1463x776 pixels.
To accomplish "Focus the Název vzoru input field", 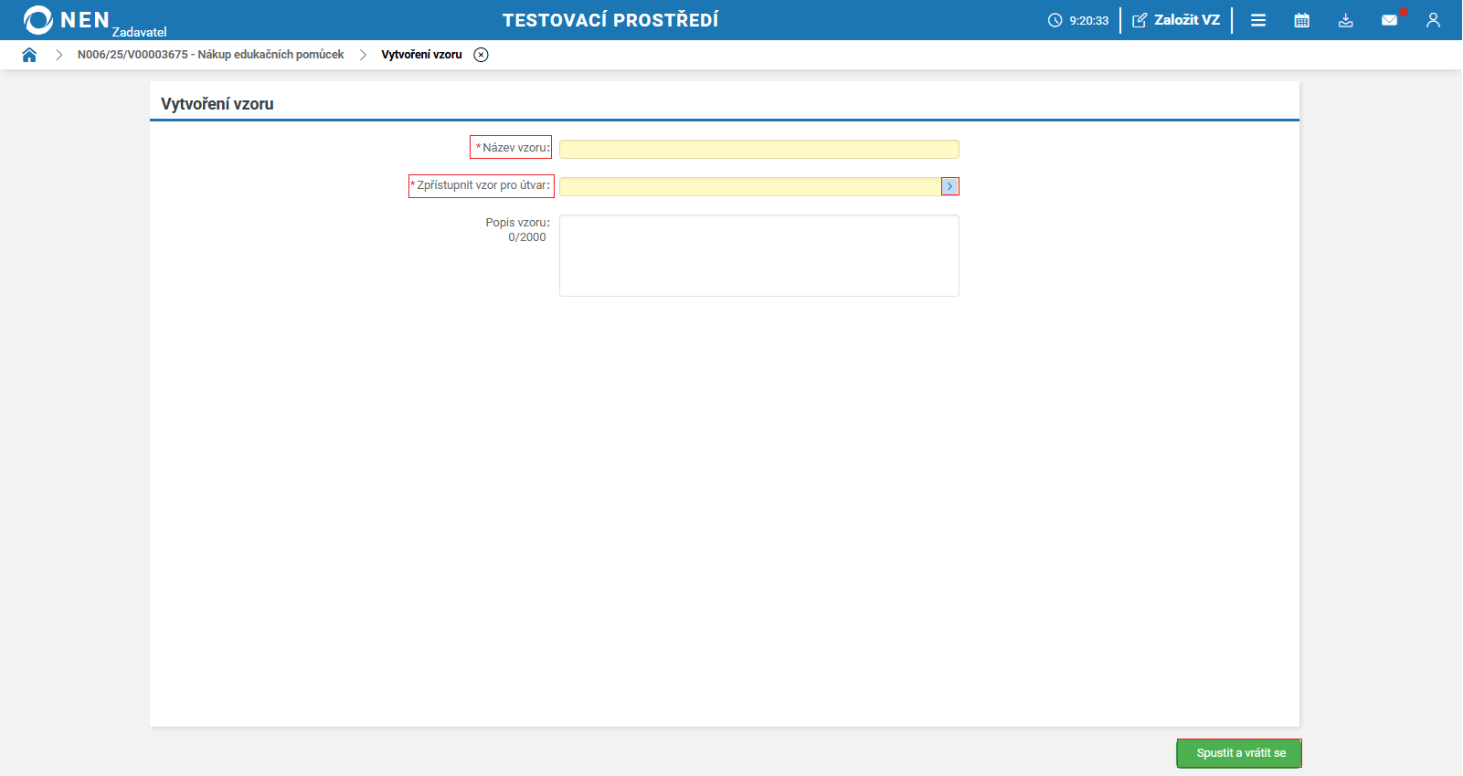I will pyautogui.click(x=759, y=149).
